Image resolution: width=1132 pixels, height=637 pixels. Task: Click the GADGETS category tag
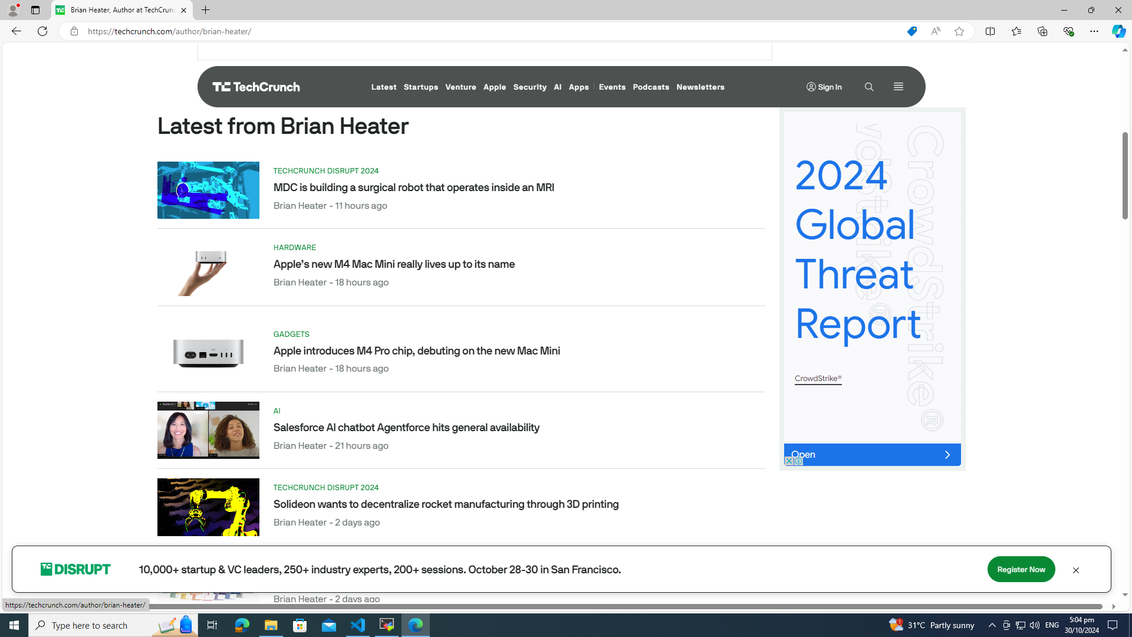[x=291, y=334]
